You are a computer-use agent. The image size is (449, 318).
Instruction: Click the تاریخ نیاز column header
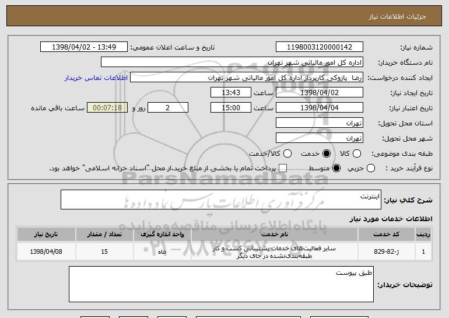coord(46,235)
